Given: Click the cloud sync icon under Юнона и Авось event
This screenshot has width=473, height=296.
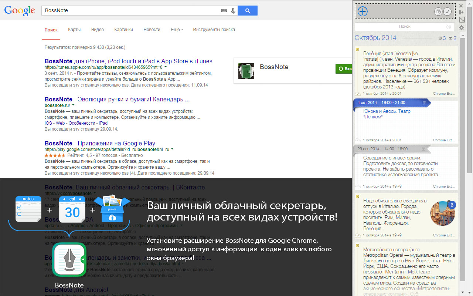Looking at the screenshot, I should click(358, 140).
